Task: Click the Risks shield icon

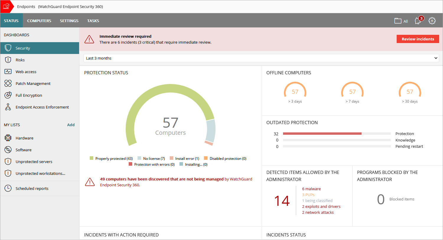Action: click(8, 60)
